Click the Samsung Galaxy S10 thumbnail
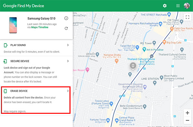Image resolution: width=193 pixels, height=127 pixels. pyautogui.click(x=13, y=25)
